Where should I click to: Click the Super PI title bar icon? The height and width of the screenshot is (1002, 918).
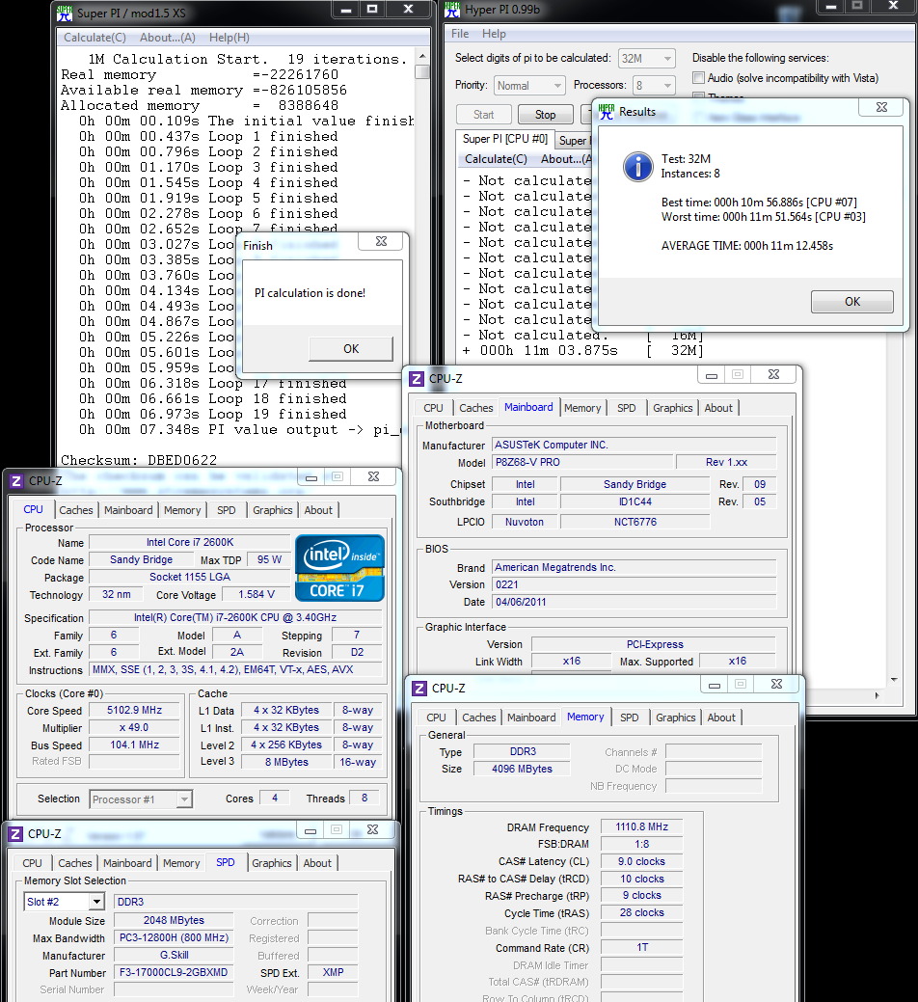tap(66, 14)
